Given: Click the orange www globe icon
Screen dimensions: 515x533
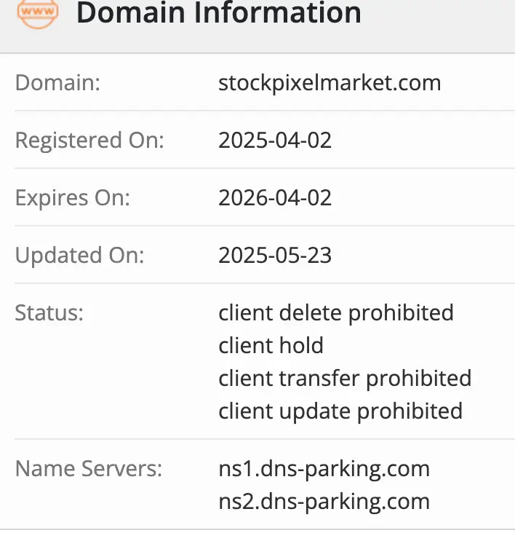Looking at the screenshot, I should coord(38,12).
